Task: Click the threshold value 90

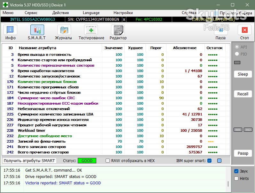Action: point(162,98)
